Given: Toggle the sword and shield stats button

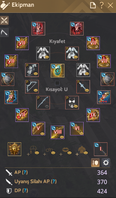Looking at the screenshot, I should [95, 163].
